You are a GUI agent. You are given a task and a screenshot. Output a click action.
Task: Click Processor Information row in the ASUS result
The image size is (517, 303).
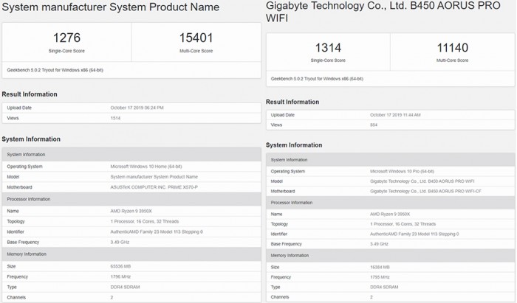[x=29, y=199]
